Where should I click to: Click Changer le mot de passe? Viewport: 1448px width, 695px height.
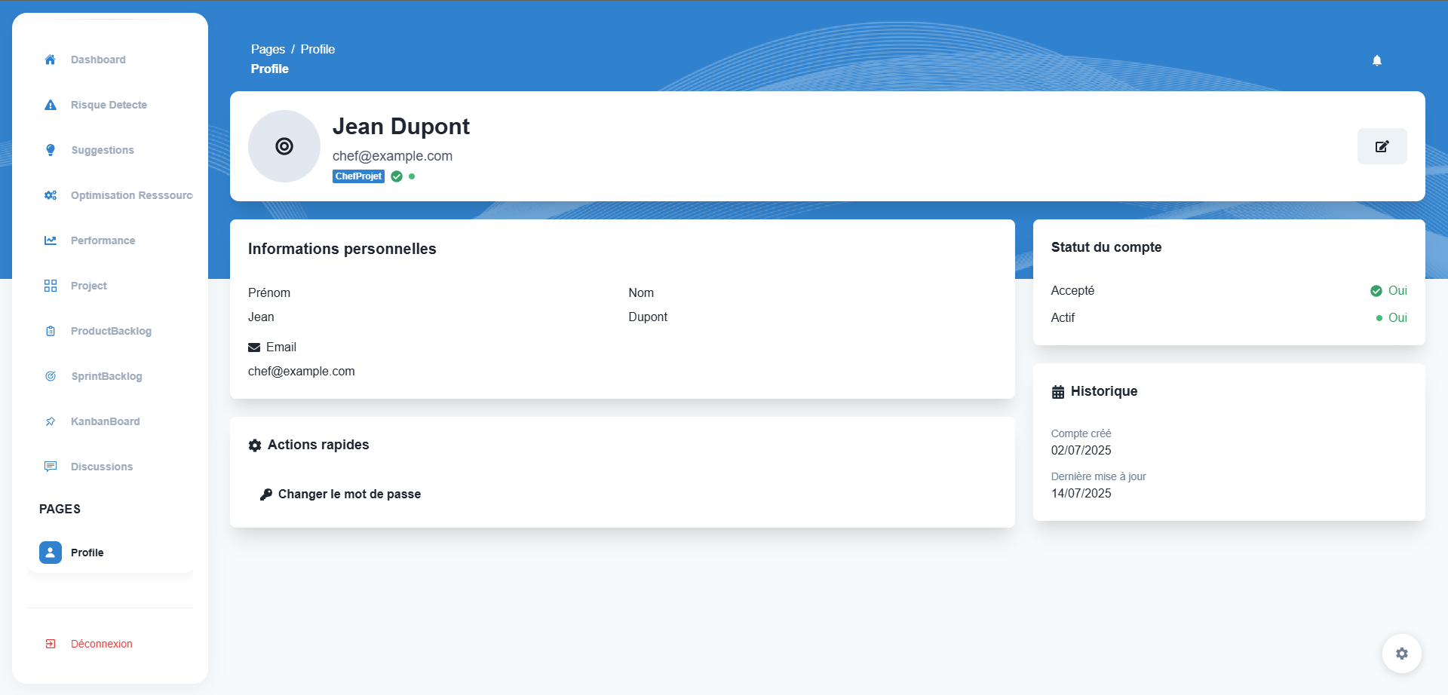[349, 494]
